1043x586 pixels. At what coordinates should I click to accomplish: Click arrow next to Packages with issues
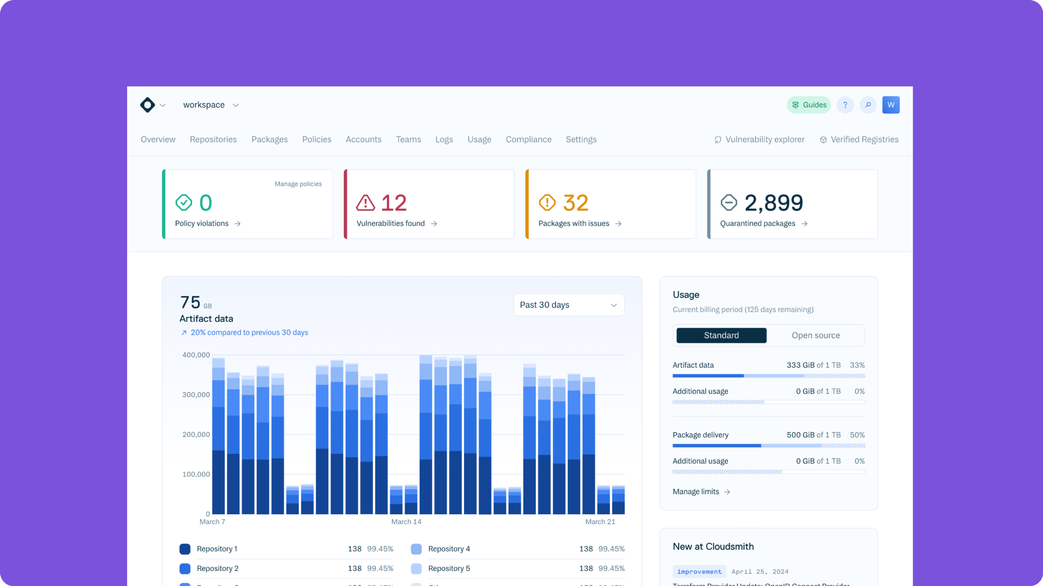(618, 224)
